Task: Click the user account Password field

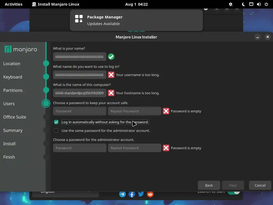Action: (79, 111)
